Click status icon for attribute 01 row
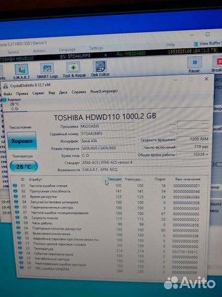The image size is (222, 297). click(x=15, y=186)
